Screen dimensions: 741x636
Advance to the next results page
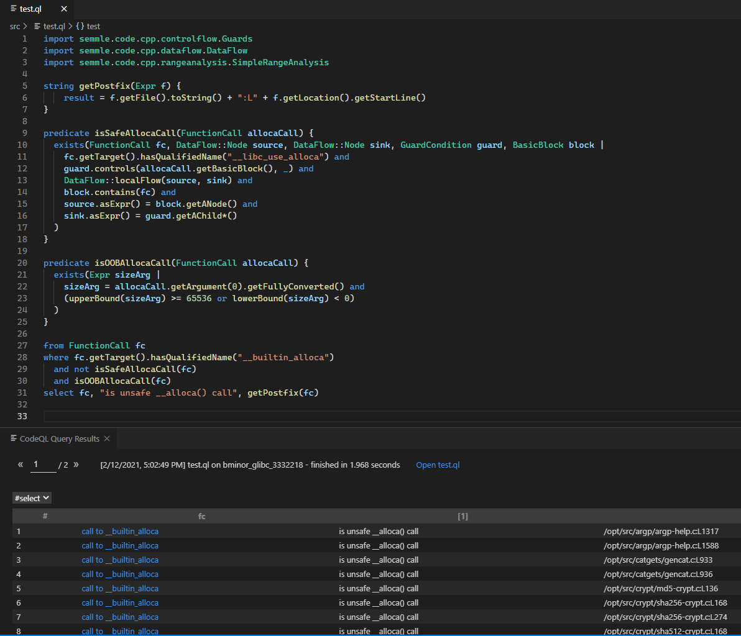tap(76, 465)
